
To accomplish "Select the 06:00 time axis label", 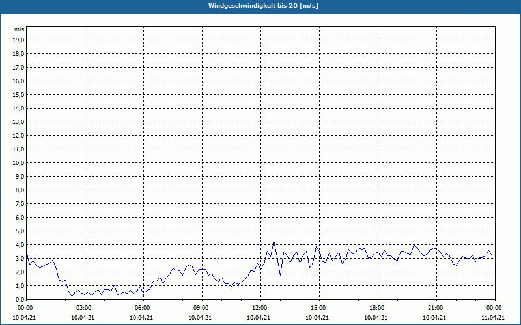I will [143, 307].
